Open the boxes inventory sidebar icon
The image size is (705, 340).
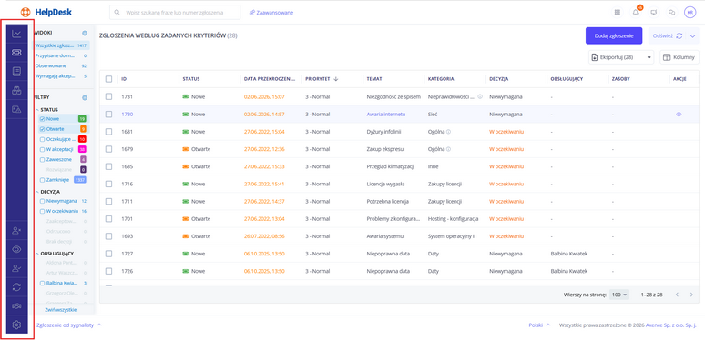[16, 90]
